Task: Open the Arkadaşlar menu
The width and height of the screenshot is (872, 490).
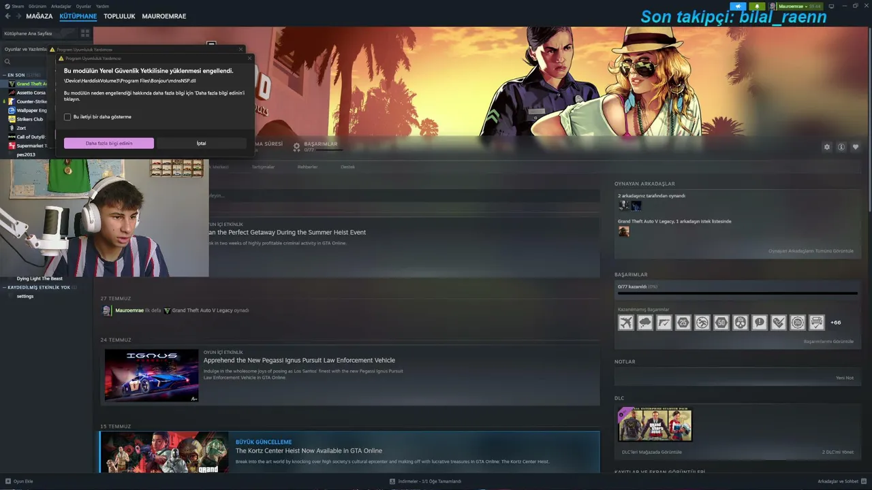Action: click(61, 6)
